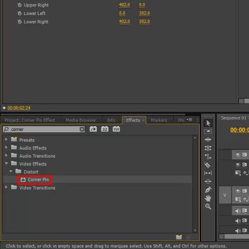Image resolution: width=249 pixels, height=249 pixels.
Task: Select the Zoom magnifier tool
Action: 208,207
